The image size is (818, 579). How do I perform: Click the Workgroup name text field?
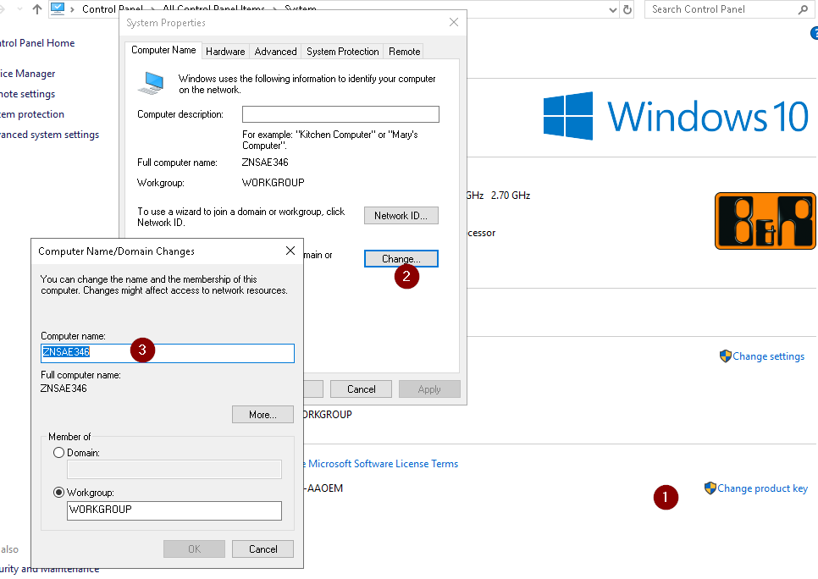pos(174,510)
